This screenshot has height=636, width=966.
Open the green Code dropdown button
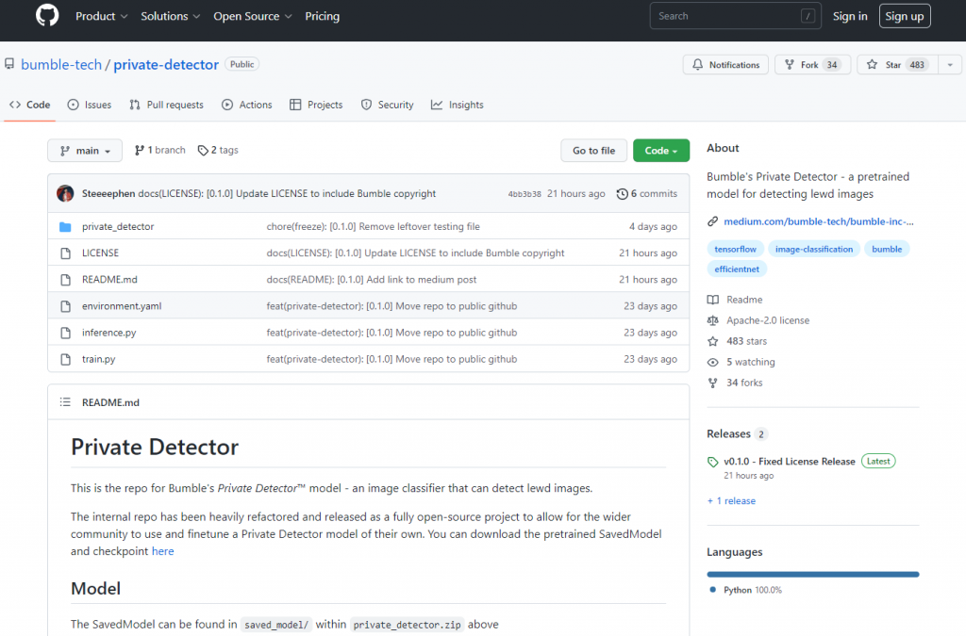[x=661, y=151]
